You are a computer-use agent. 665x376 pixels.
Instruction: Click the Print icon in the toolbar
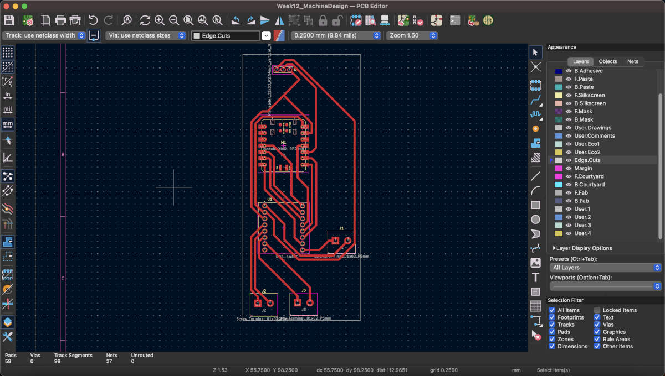[x=60, y=20]
